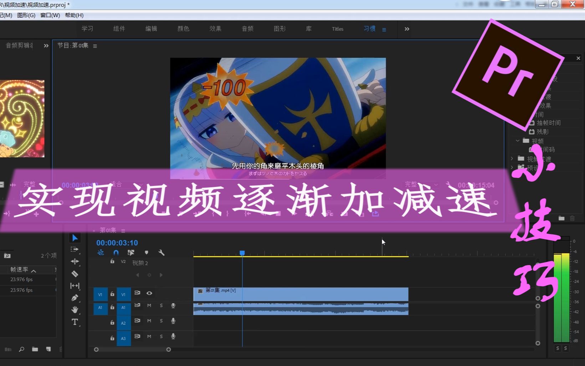Enable voice-over record on A3
Viewport: 585px width, 366px height.
(x=173, y=336)
